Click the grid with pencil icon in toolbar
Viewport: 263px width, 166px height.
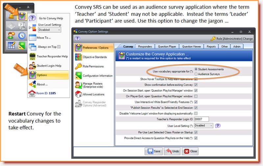coord(11,45)
